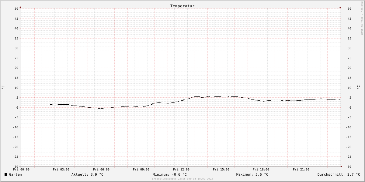
Task: Select the Durchschnitt: 2.7 °C value
Action: [339, 174]
